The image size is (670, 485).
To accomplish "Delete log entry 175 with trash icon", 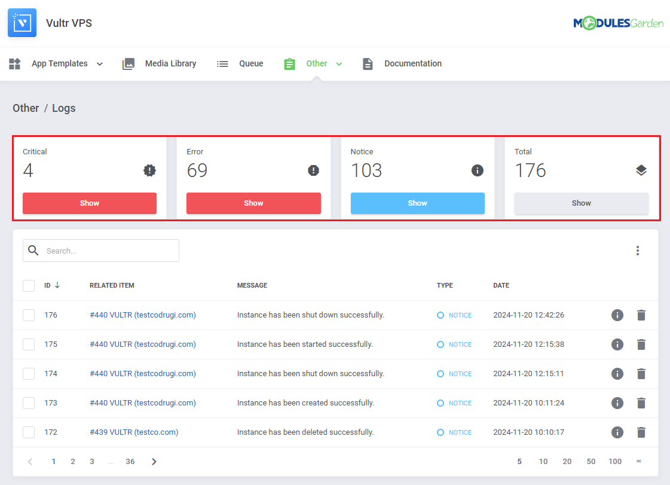I will tap(641, 344).
